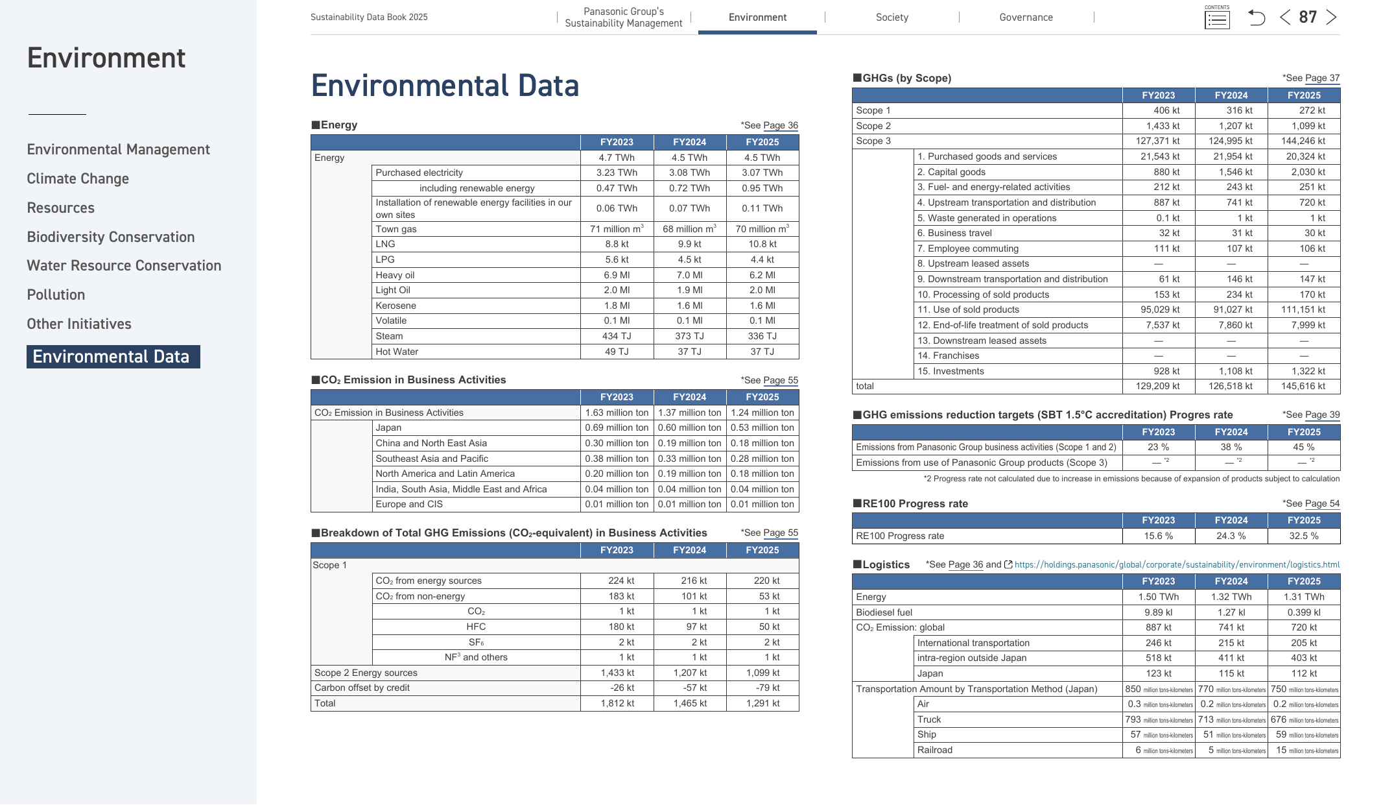The width and height of the screenshot is (1394, 805).
Task: Click the Purchased electricity row label
Action: point(419,173)
